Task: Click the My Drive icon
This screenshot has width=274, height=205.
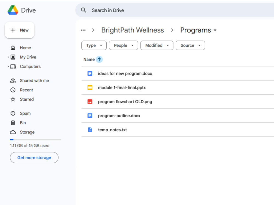Action: point(13,57)
